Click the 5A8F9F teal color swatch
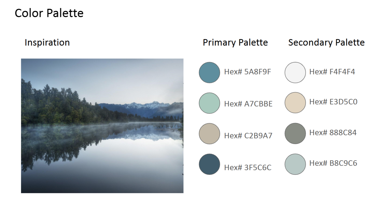Viewport: 373px width, 209px height. click(209, 72)
